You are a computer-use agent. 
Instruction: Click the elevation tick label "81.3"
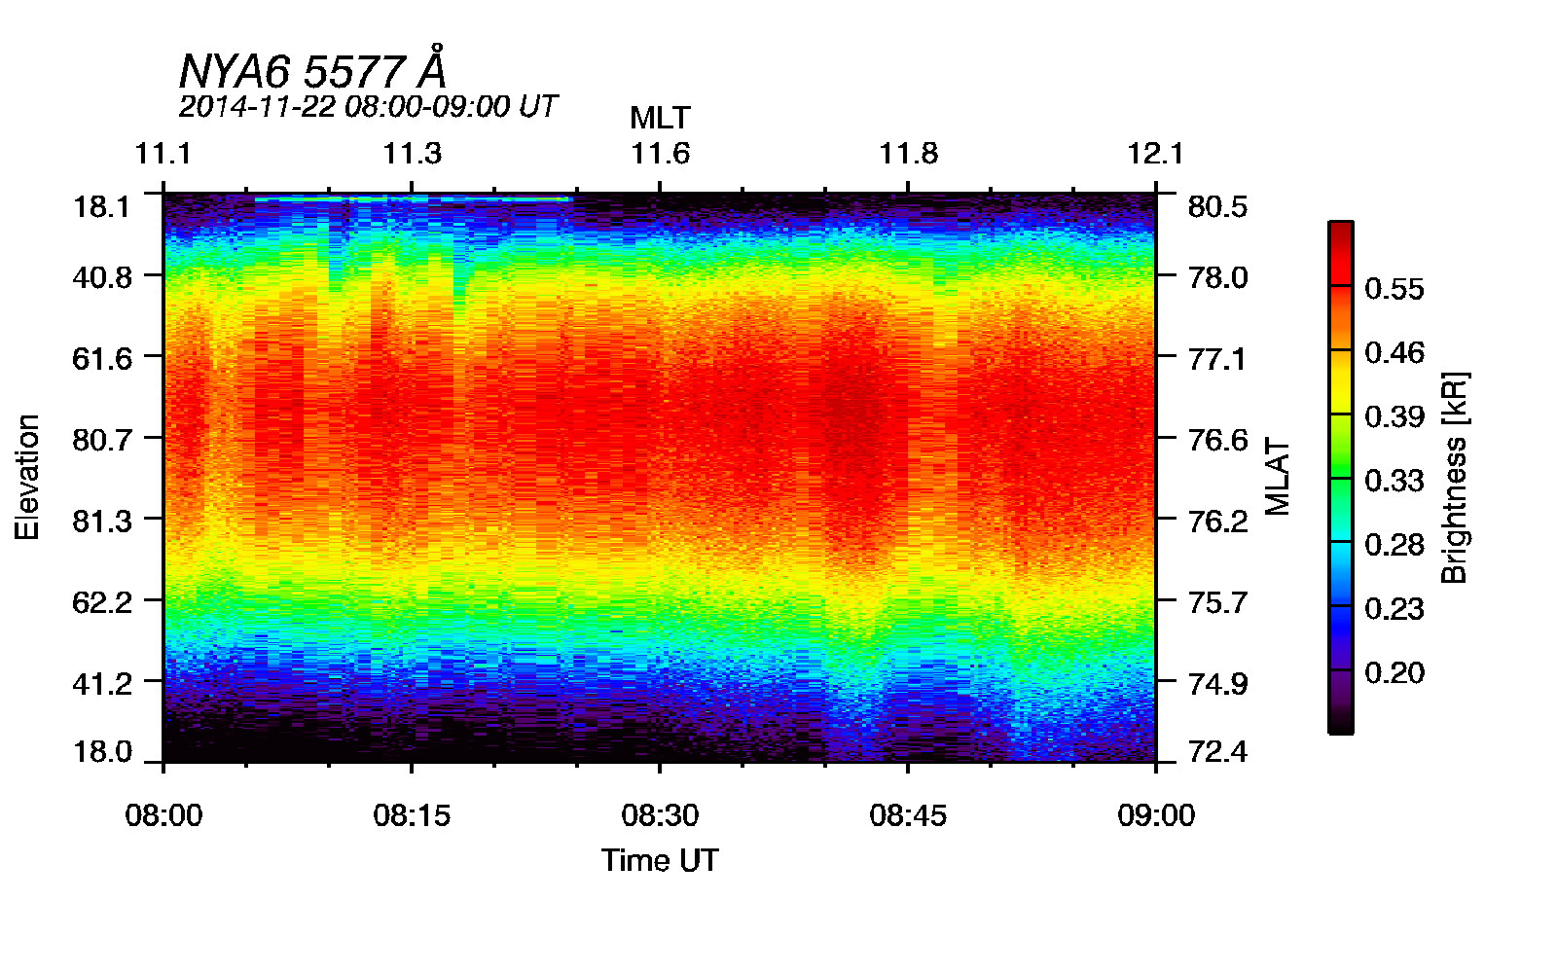(101, 522)
